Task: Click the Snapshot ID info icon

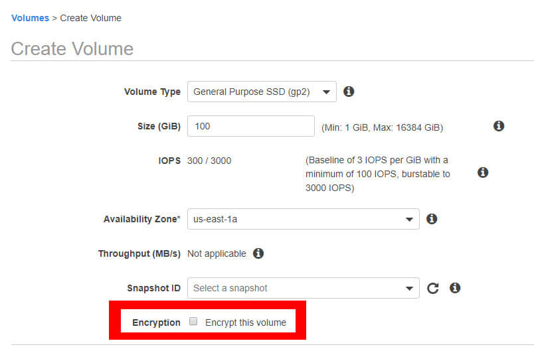Action: (x=455, y=288)
